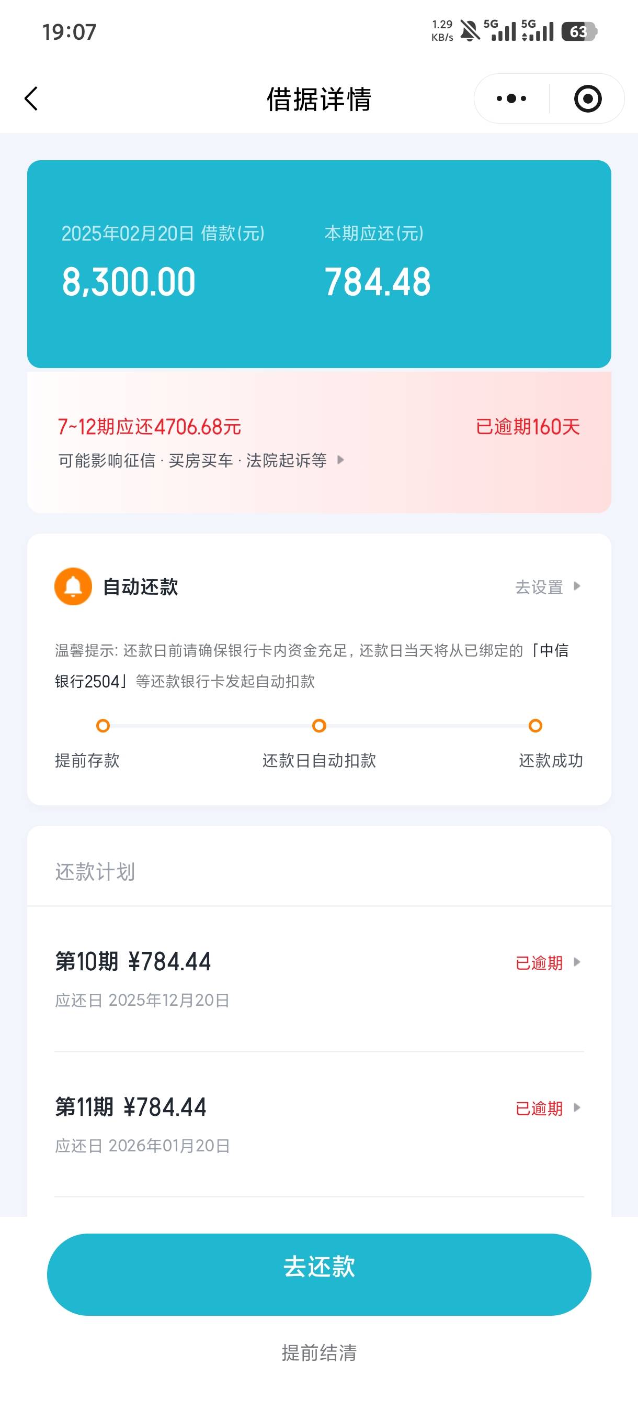Tap the second 5G signal strength icon
638x1420 pixels.
537,31
